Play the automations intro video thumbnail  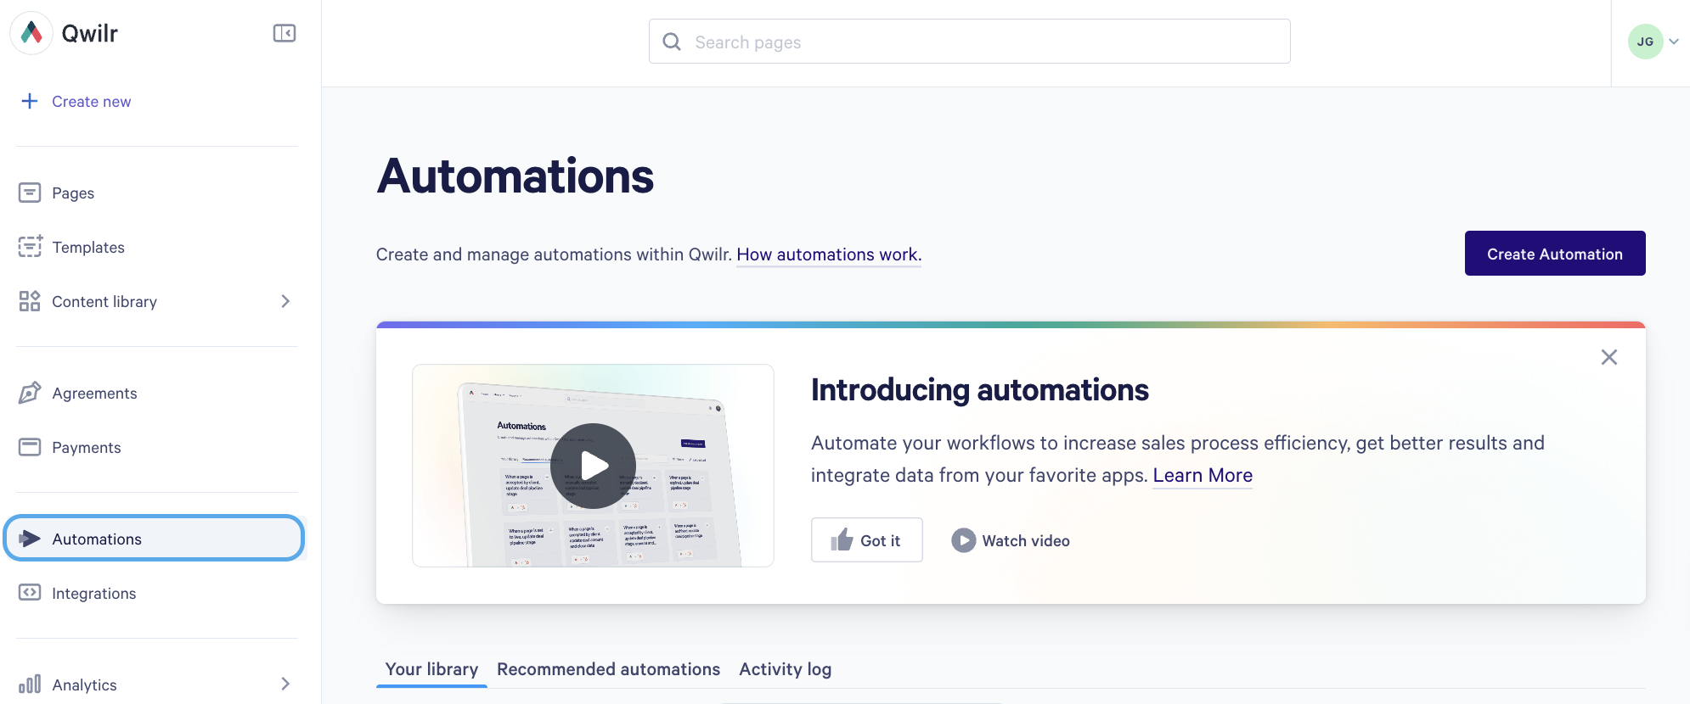[593, 466]
